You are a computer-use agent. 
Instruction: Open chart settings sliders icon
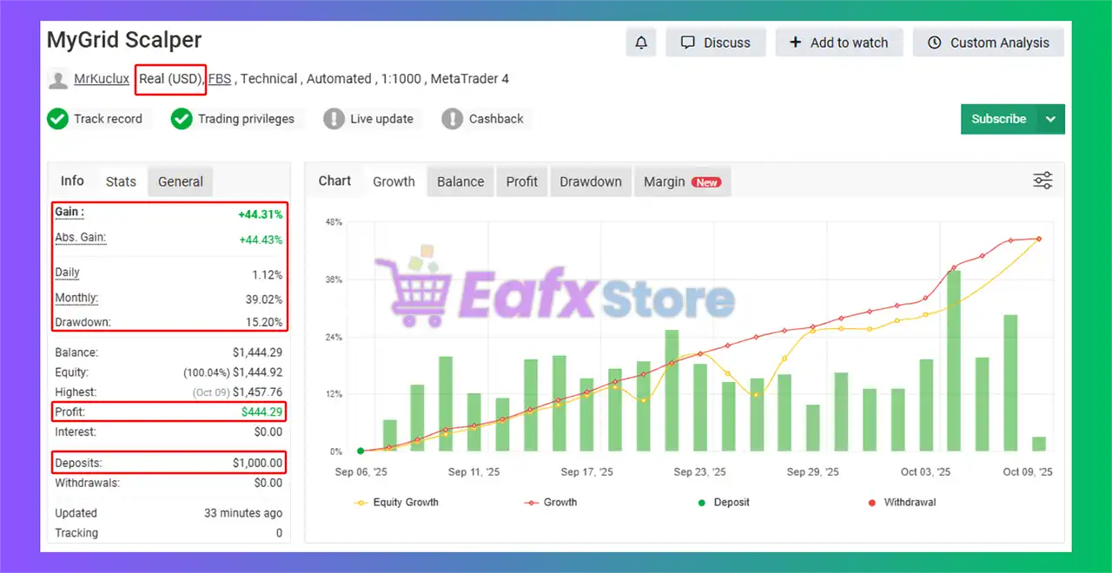1042,181
